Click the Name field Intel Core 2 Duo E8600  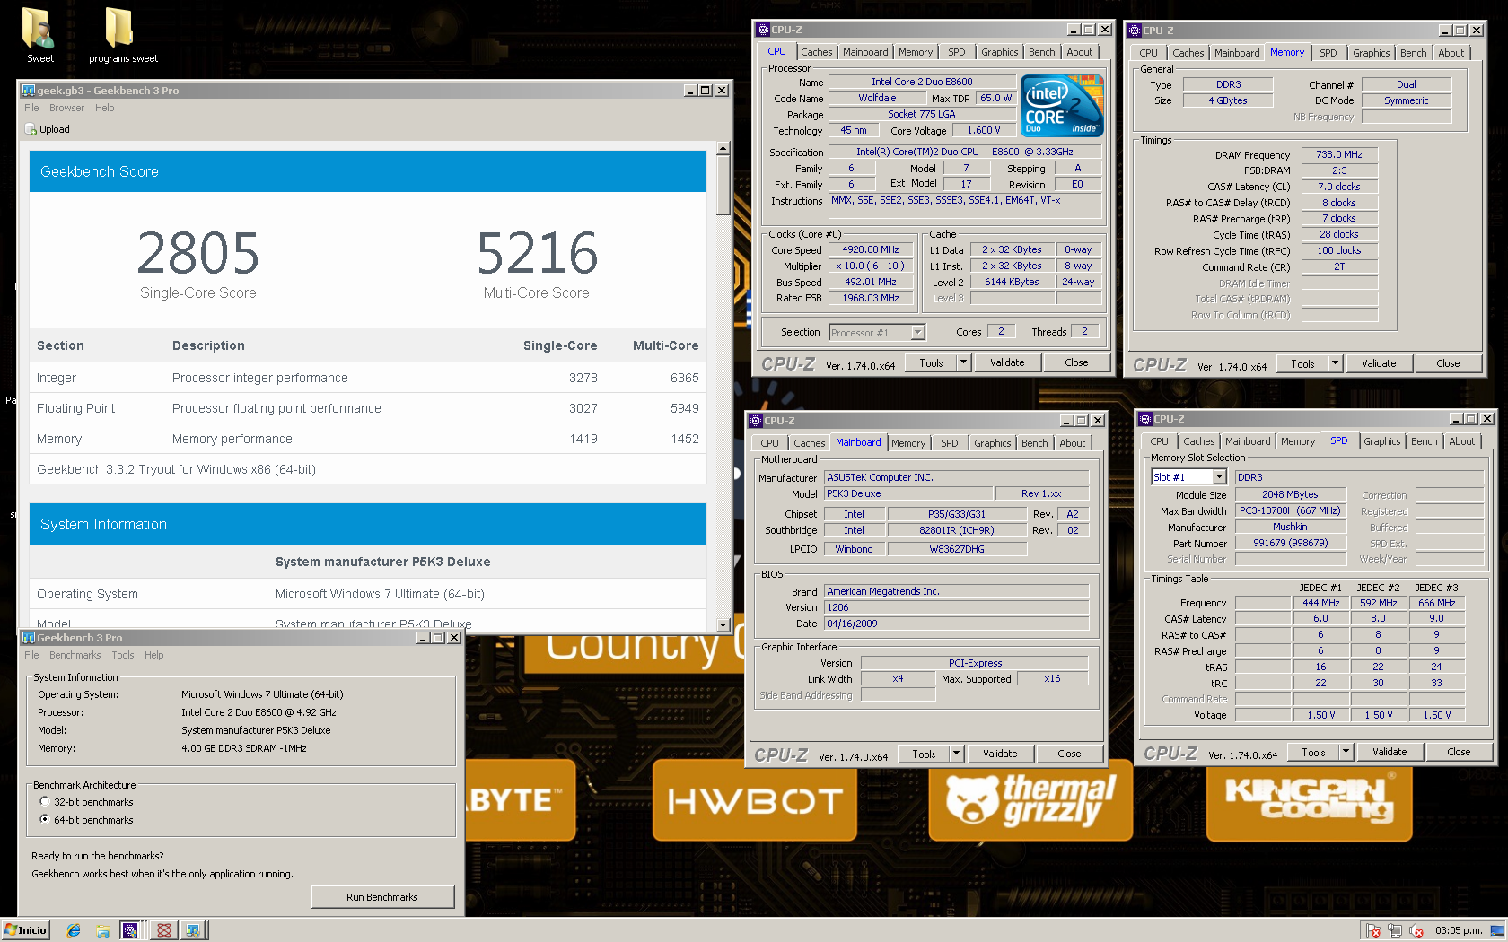(x=922, y=82)
